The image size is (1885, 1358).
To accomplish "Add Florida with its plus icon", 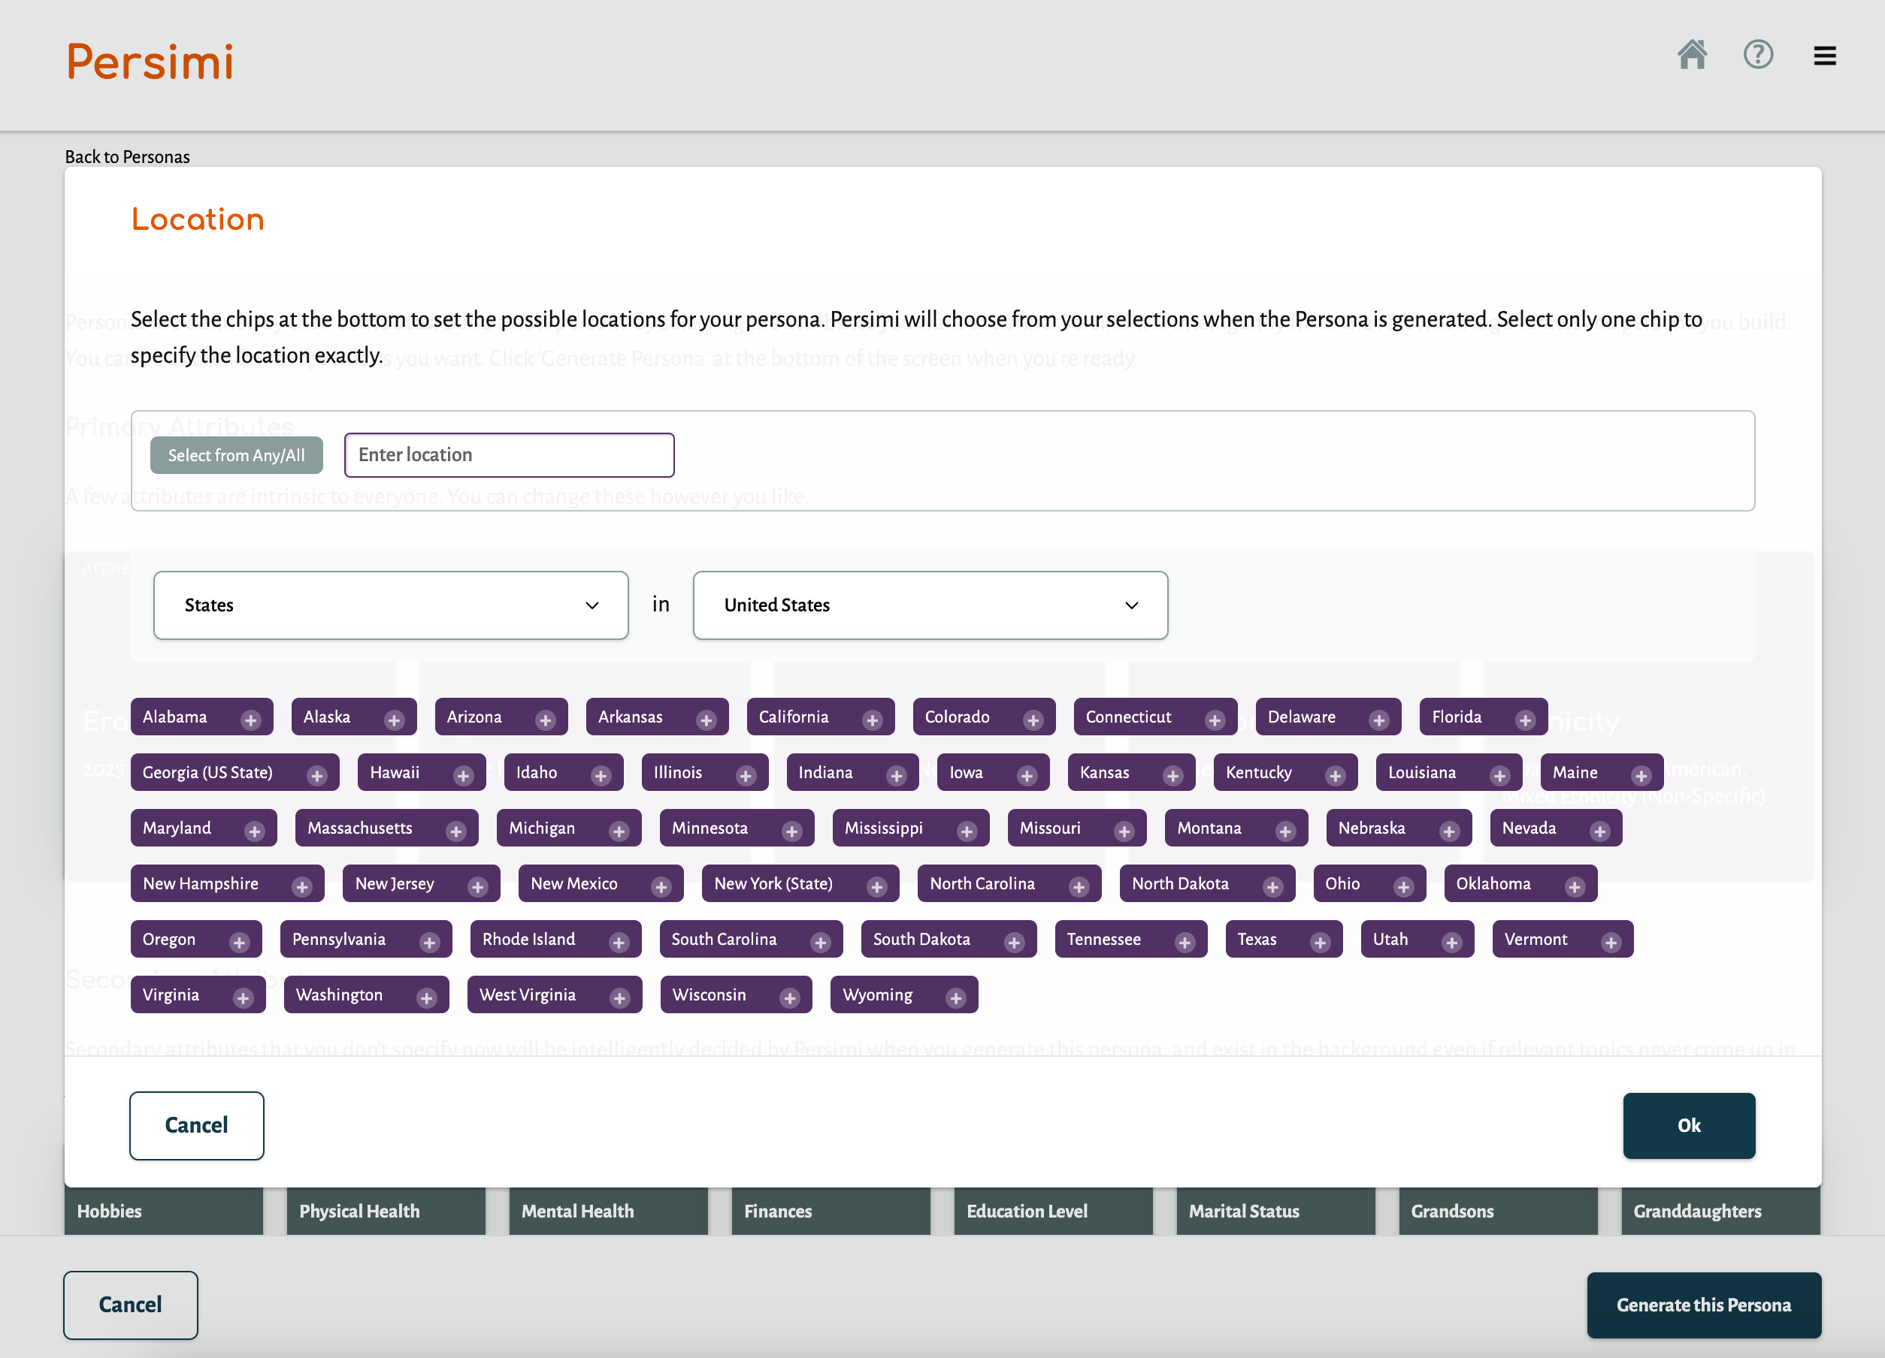I will pyautogui.click(x=1525, y=720).
